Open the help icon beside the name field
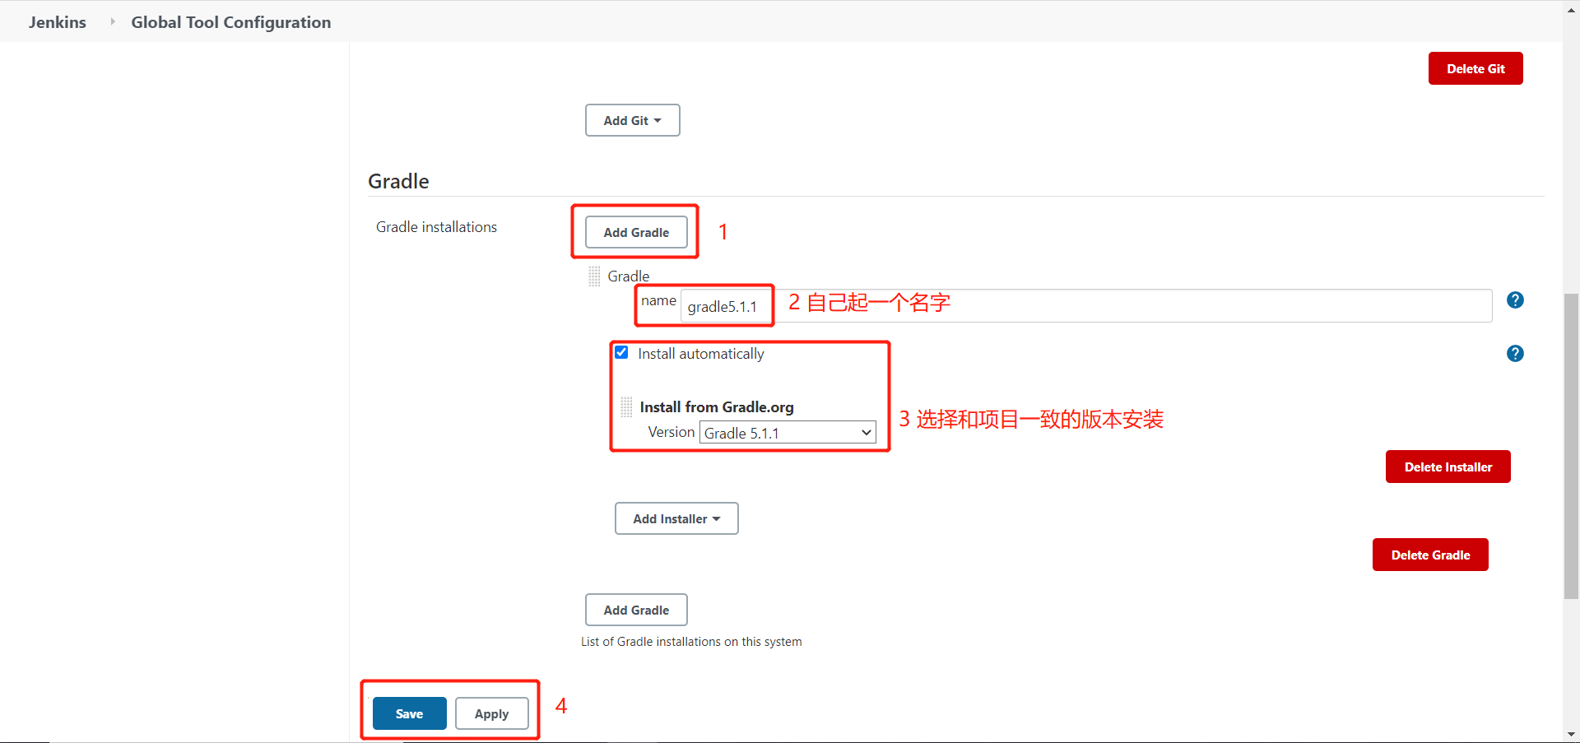Viewport: 1580px width, 743px height. 1515,300
